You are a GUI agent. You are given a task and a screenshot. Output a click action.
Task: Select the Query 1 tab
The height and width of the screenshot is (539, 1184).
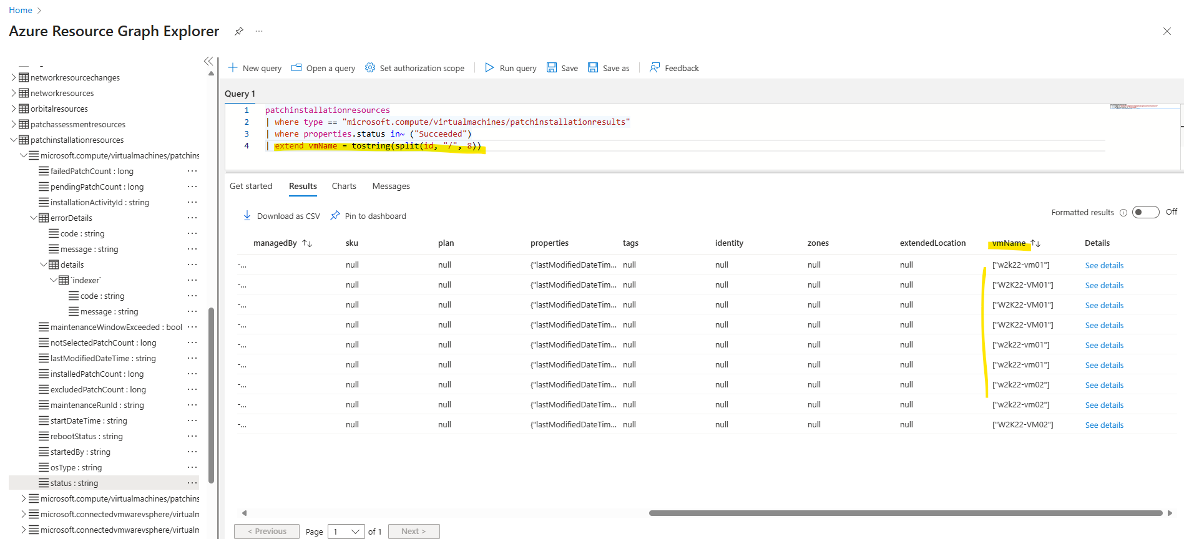point(240,94)
